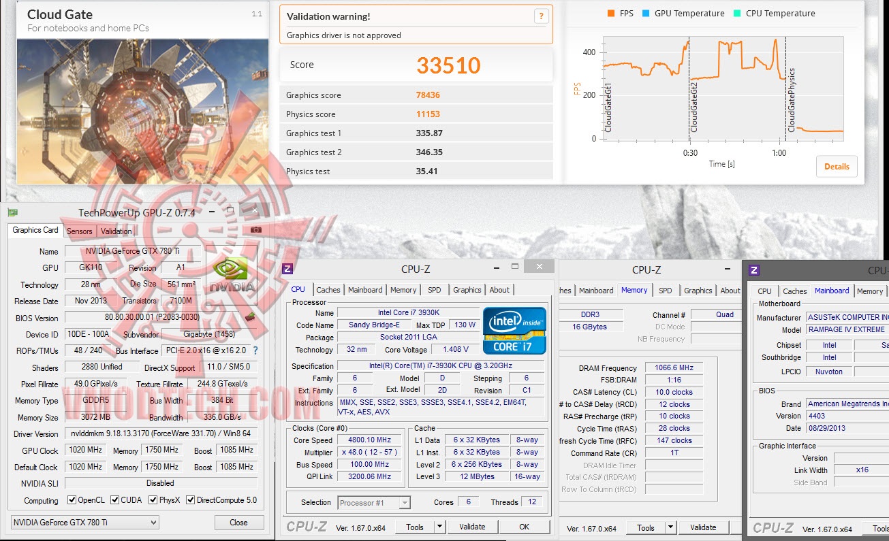The width and height of the screenshot is (889, 541).
Task: Click the Details button in 3DMark results
Action: coord(837,167)
